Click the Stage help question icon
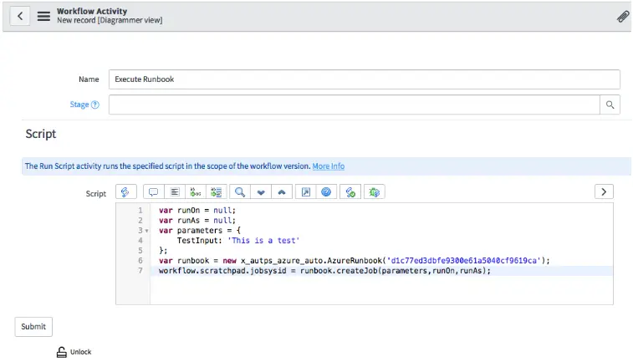The image size is (633, 362). pos(94,105)
